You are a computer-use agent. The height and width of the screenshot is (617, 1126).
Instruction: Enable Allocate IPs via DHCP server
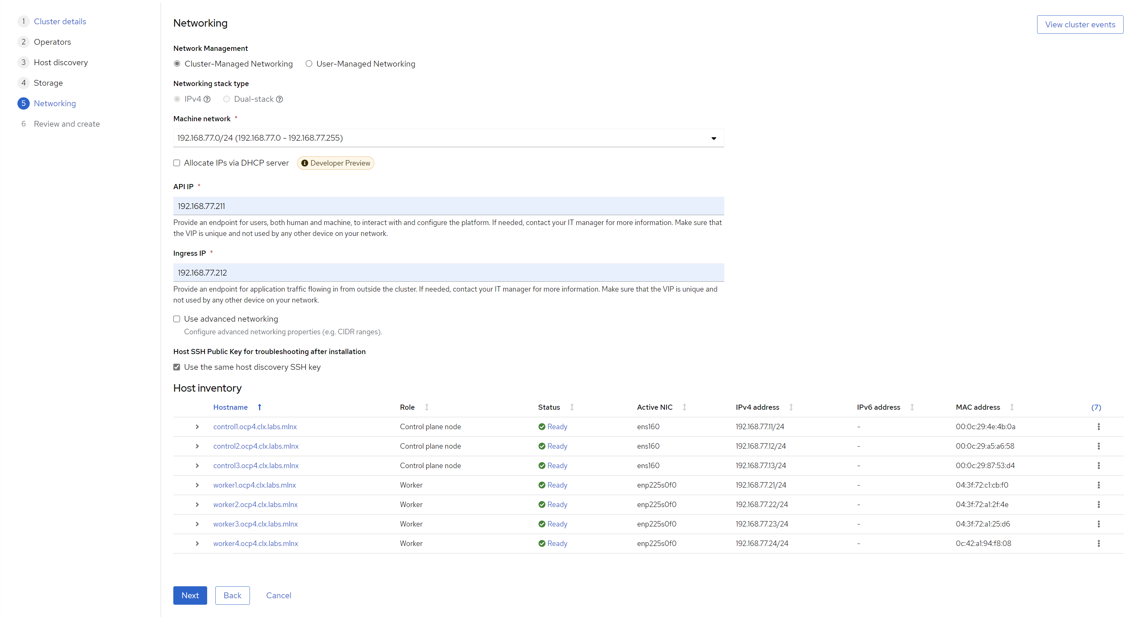click(x=177, y=163)
